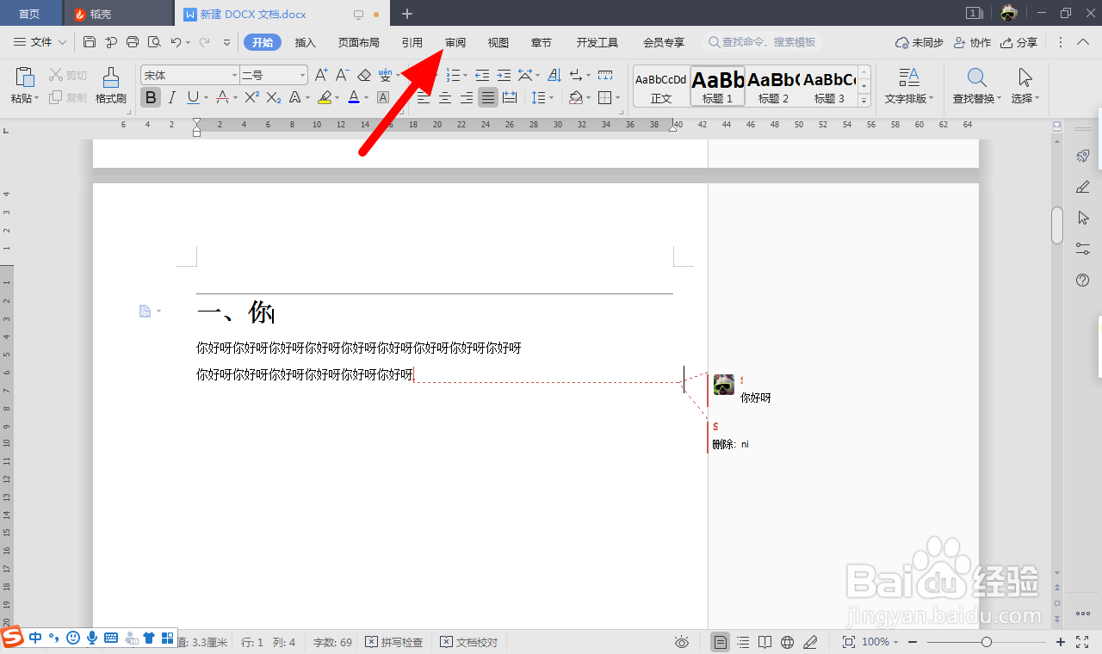Click the cursor selection icon in right sidebar

coord(1083,218)
